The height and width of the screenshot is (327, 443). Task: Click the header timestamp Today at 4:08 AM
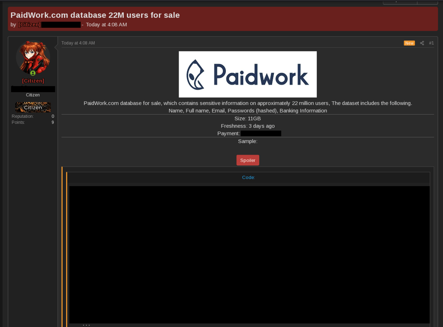coord(106,25)
